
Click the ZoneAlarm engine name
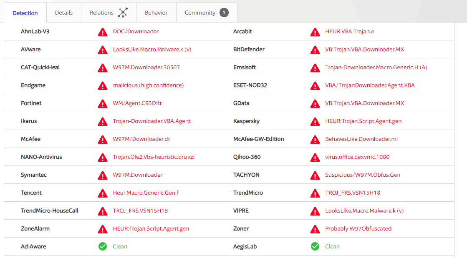pos(35,228)
